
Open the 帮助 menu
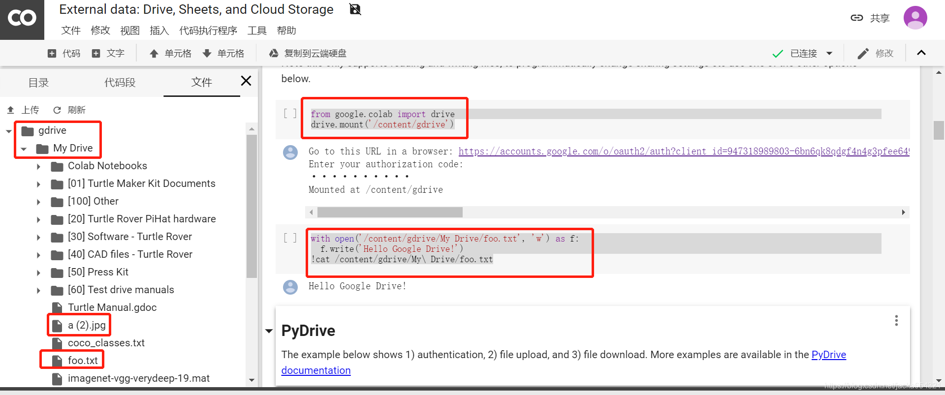[286, 30]
